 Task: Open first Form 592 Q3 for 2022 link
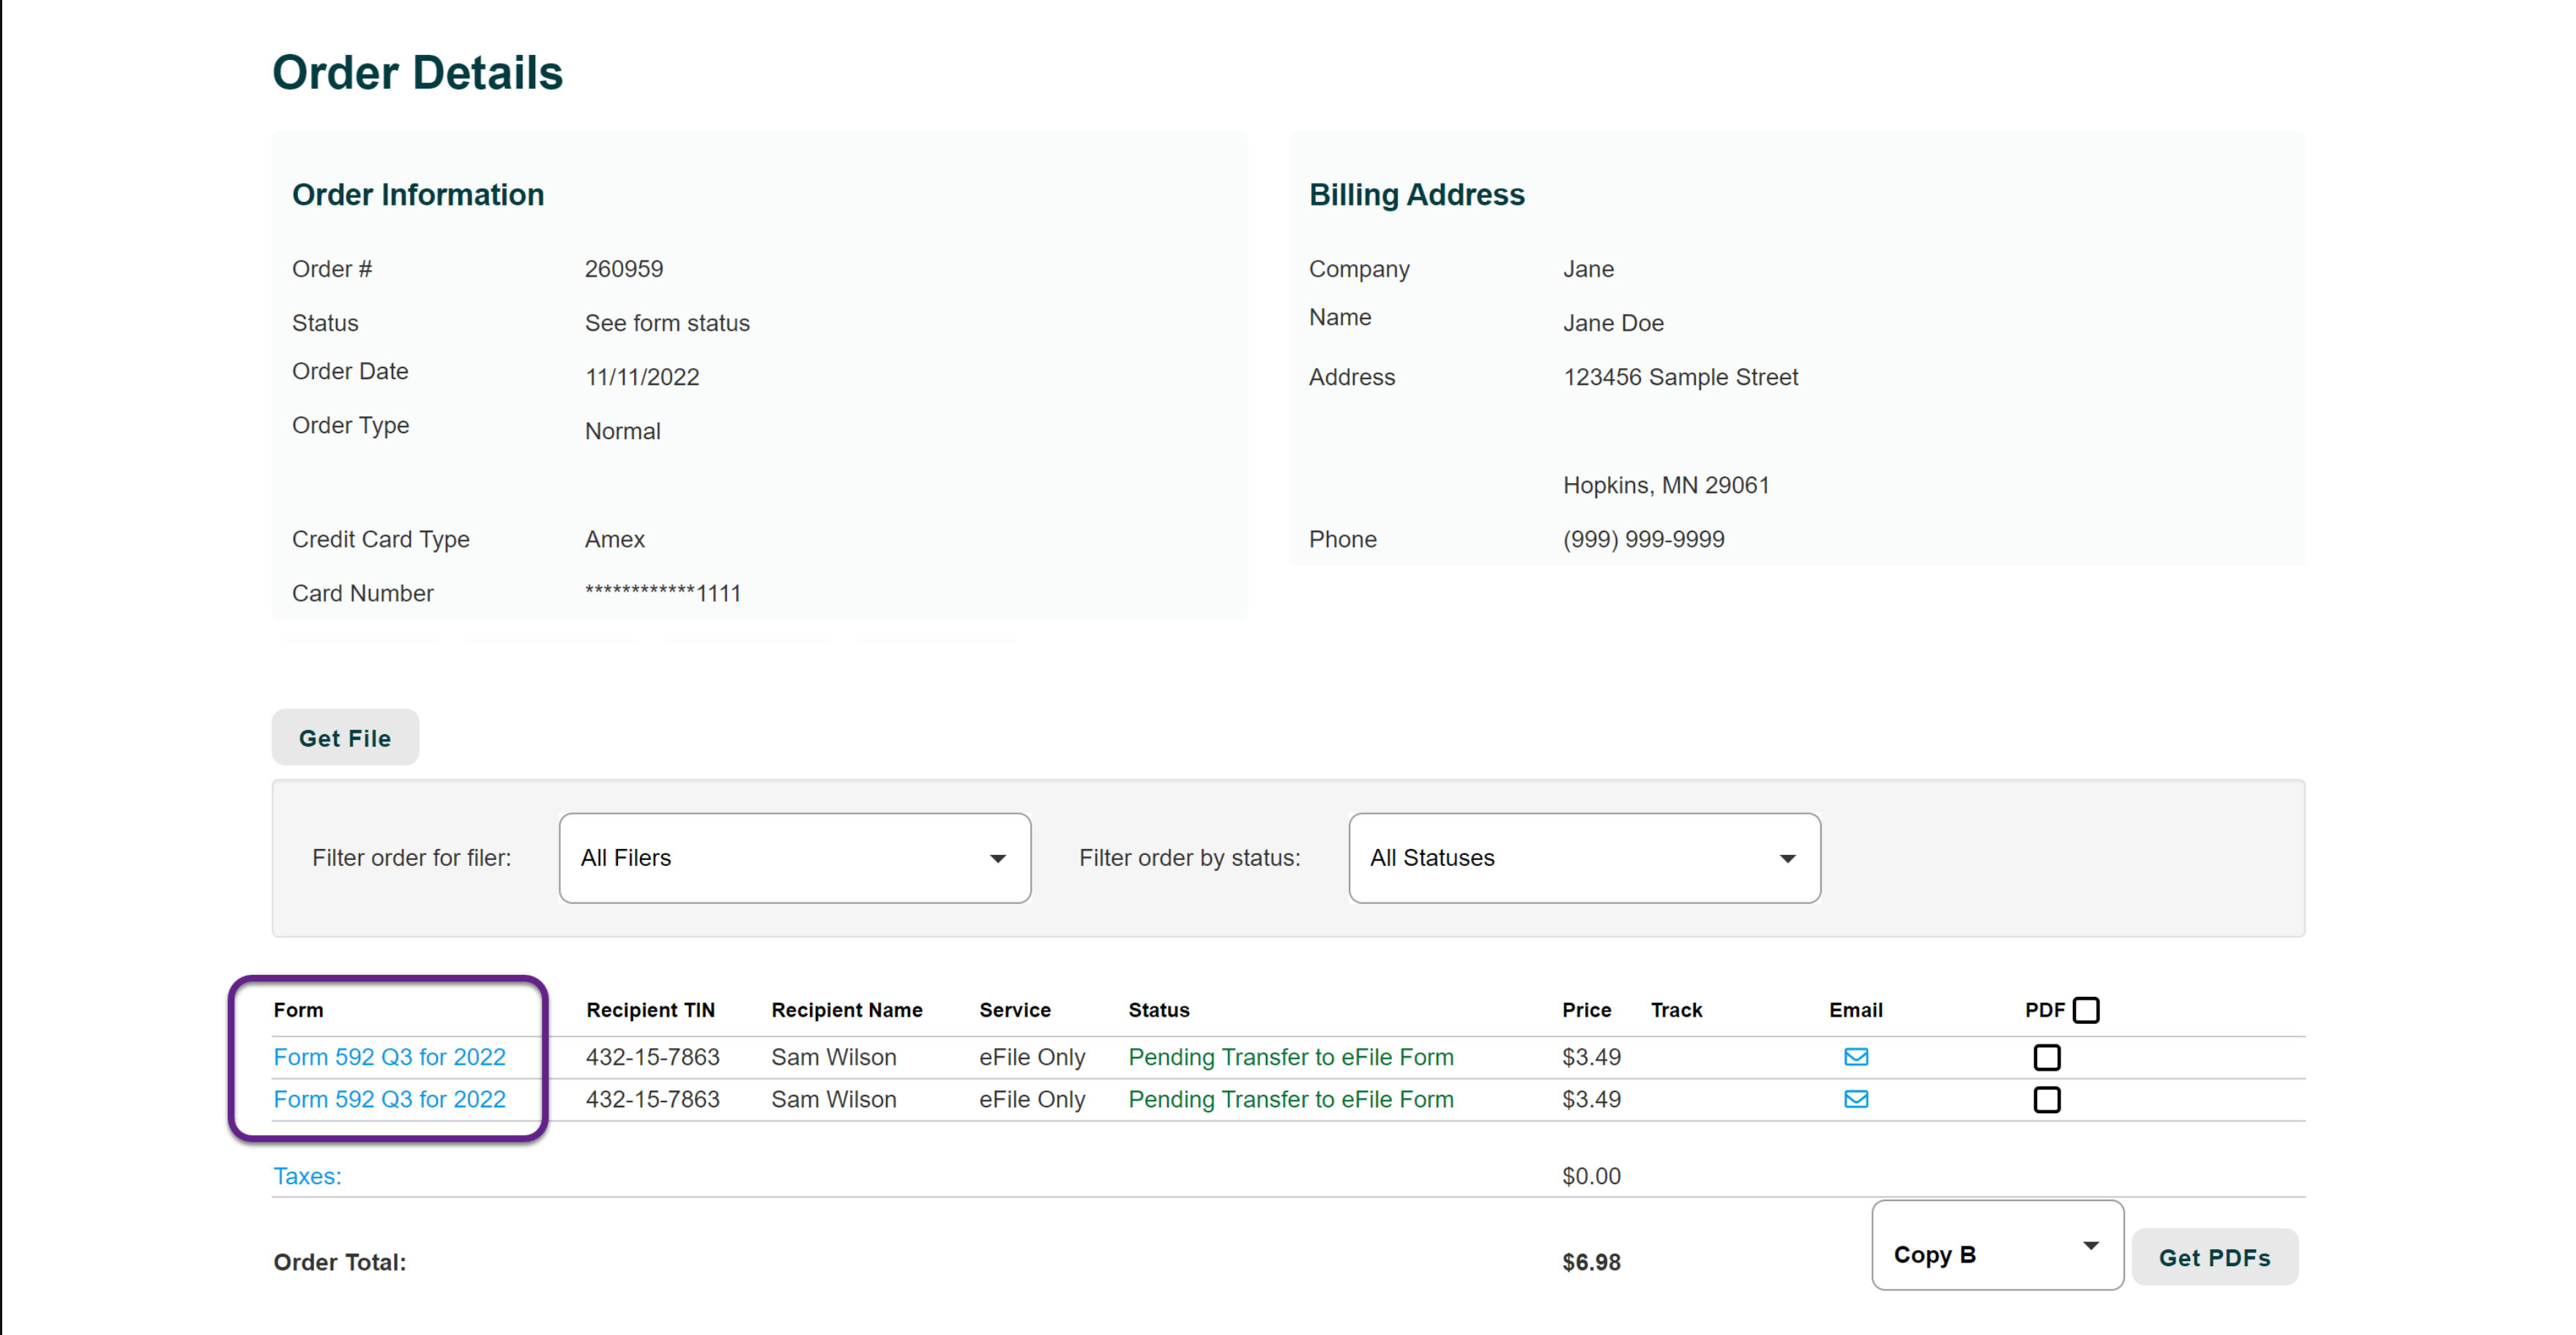point(389,1056)
